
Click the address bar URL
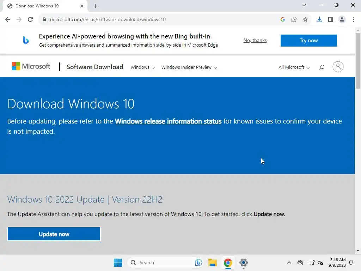point(108,20)
